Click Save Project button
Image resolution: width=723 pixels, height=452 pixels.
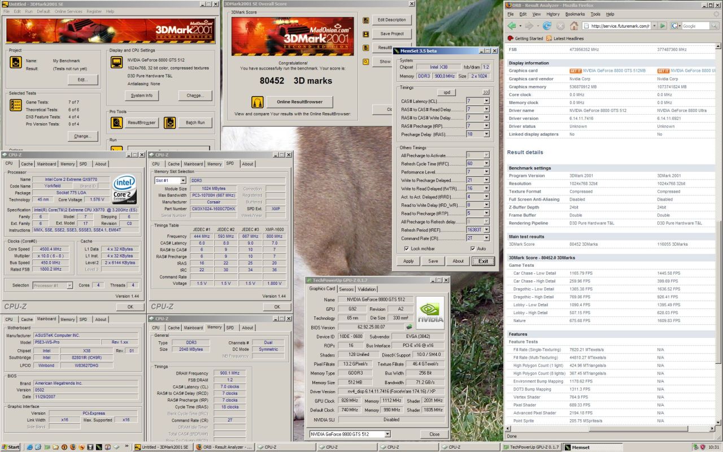[x=392, y=34]
